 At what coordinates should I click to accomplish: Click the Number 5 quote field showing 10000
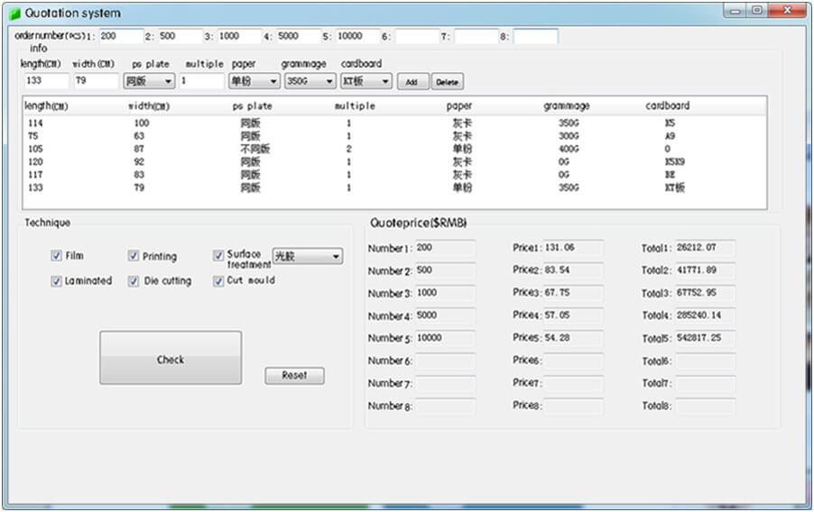(445, 338)
